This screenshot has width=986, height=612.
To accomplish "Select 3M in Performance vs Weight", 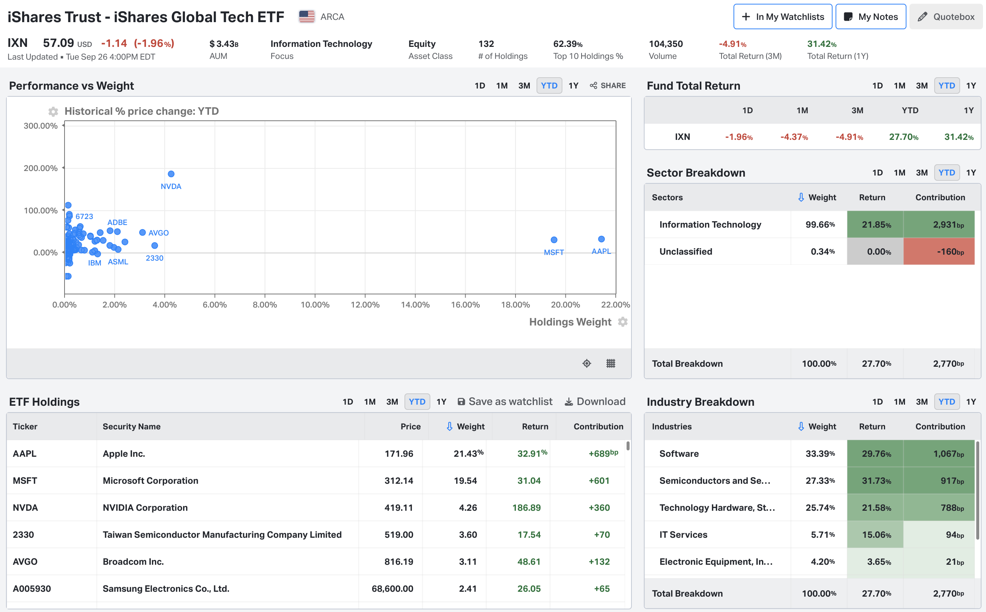I will (524, 85).
